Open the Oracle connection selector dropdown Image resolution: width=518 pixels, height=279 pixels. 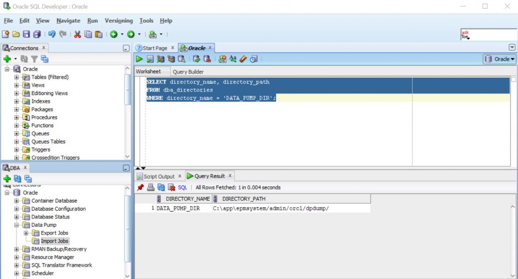[499, 59]
